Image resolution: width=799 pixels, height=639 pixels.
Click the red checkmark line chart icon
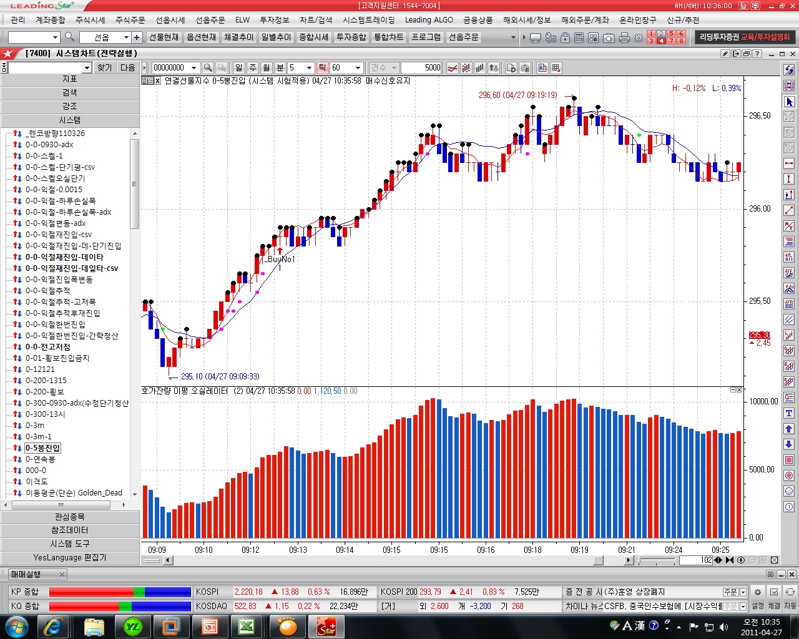(x=453, y=67)
